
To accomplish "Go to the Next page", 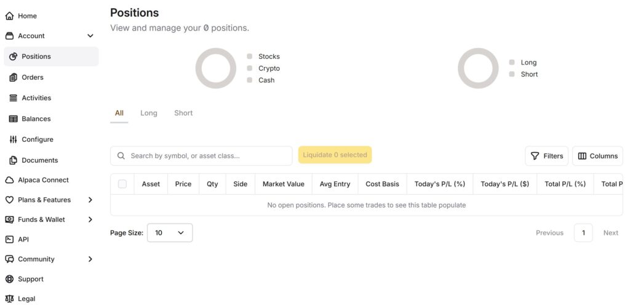I will pyautogui.click(x=611, y=233).
